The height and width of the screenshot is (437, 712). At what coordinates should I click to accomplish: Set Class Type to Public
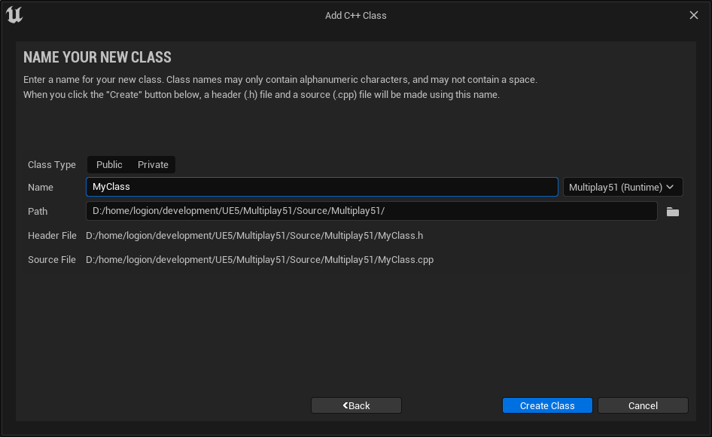click(109, 164)
